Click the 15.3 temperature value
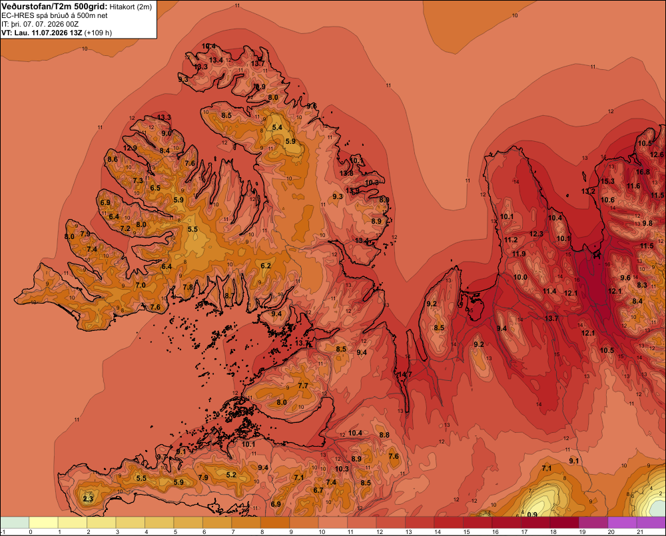This screenshot has height=536, width=666. pyautogui.click(x=607, y=181)
